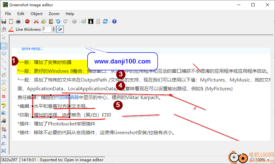Click the blue 代码编辑器 link text
Image resolution: width=275 pixels, height=164 pixels.
coord(67,97)
